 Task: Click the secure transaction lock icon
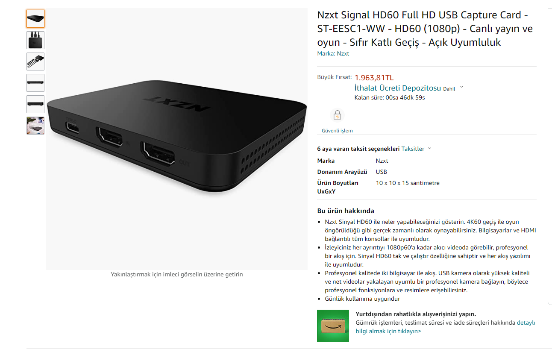[337, 115]
